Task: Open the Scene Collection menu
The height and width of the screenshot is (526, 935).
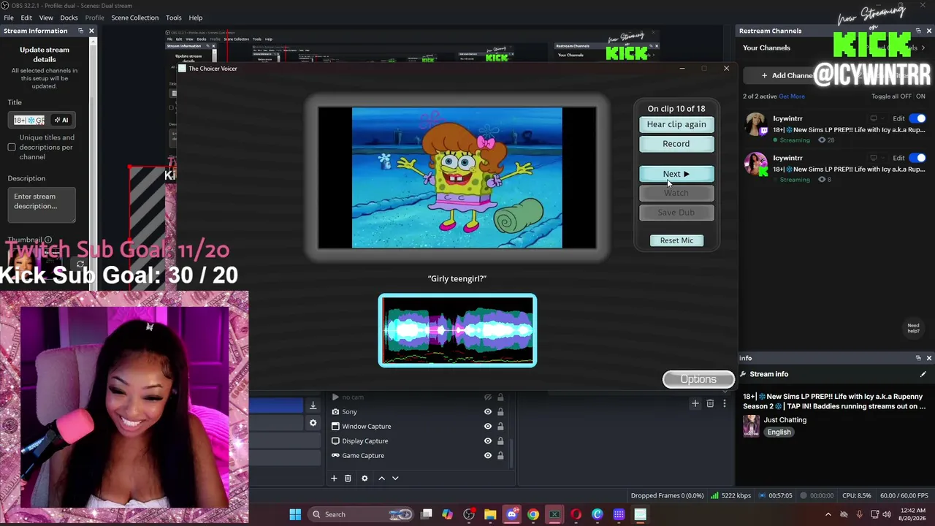Action: (x=134, y=18)
